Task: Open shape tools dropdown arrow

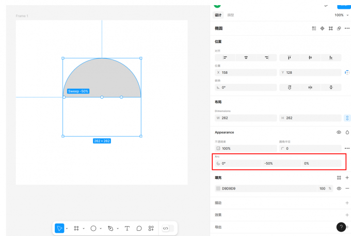Action: [101, 229]
